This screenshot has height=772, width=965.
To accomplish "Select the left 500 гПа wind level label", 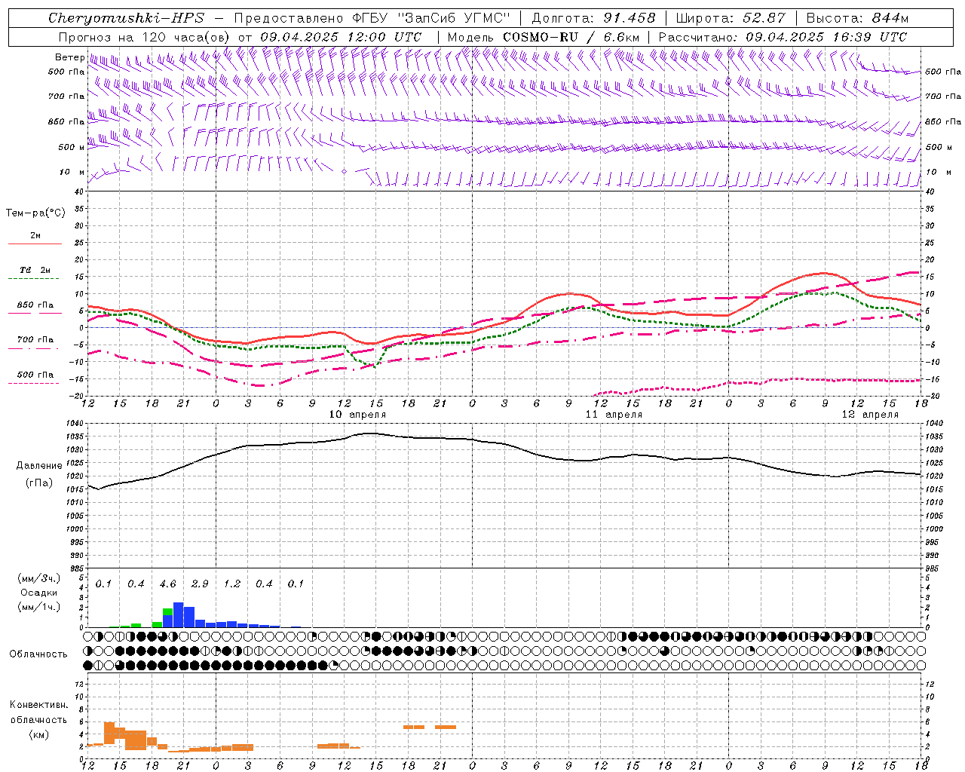I will (x=66, y=72).
